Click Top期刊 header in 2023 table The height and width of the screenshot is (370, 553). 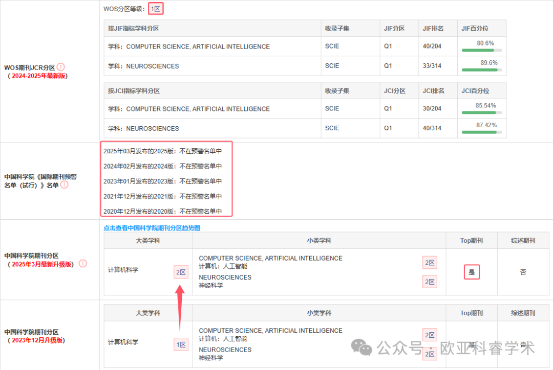(472, 313)
